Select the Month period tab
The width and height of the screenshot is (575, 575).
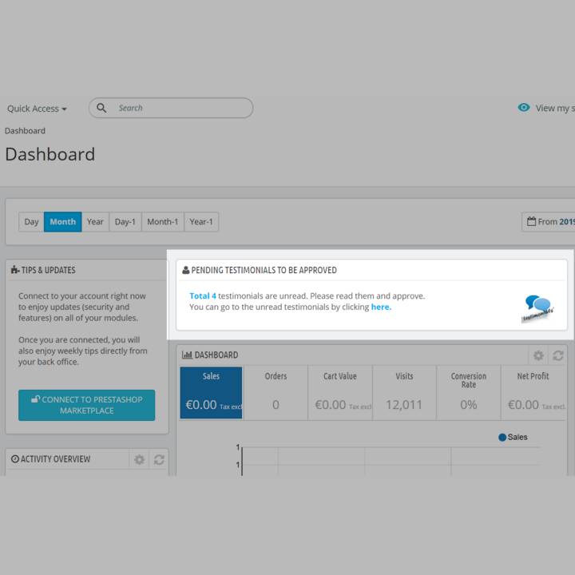(x=63, y=222)
